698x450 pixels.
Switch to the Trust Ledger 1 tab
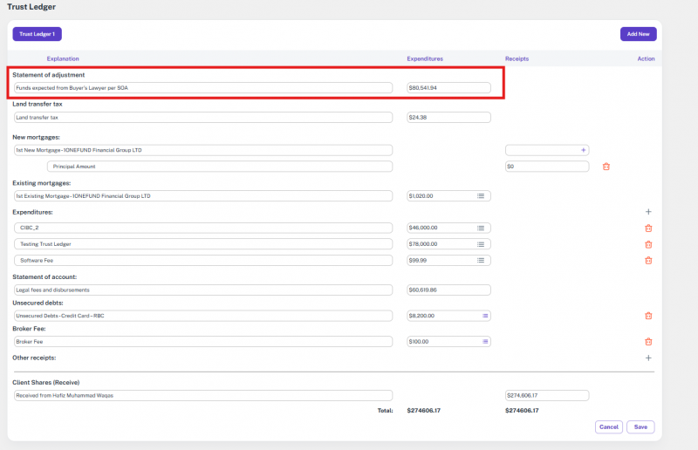point(37,34)
